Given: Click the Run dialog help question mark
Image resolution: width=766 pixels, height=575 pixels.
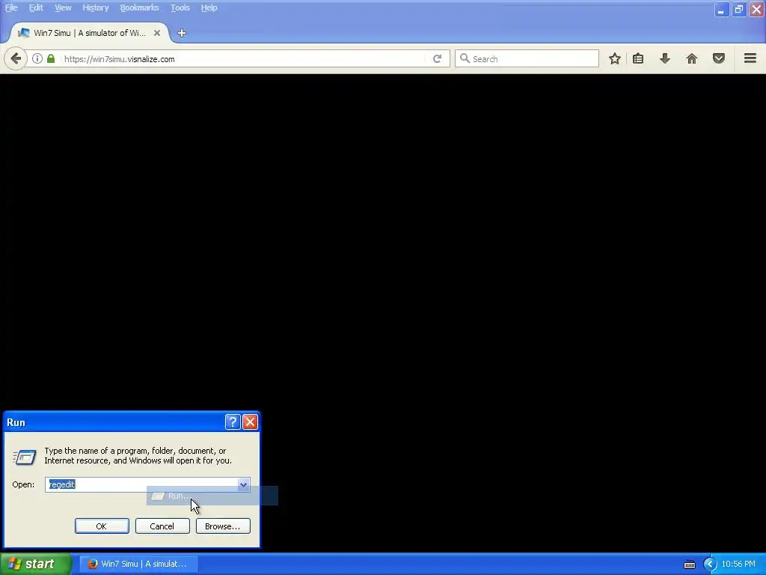Looking at the screenshot, I should click(233, 422).
